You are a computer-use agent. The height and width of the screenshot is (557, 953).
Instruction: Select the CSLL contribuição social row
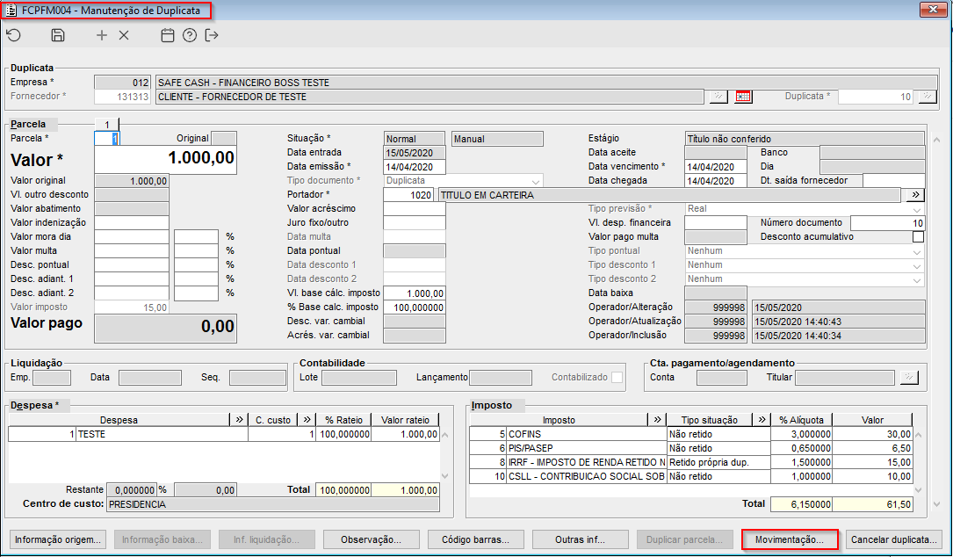click(x=691, y=476)
